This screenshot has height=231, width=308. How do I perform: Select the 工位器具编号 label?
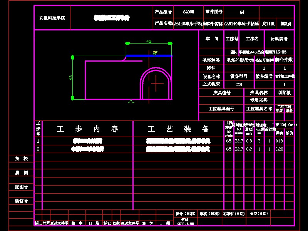(221, 109)
